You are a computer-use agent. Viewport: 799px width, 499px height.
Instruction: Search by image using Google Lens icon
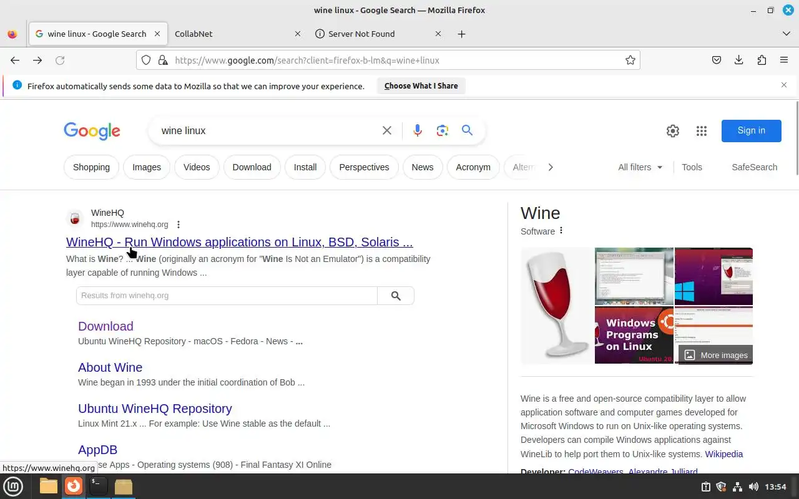tap(443, 130)
